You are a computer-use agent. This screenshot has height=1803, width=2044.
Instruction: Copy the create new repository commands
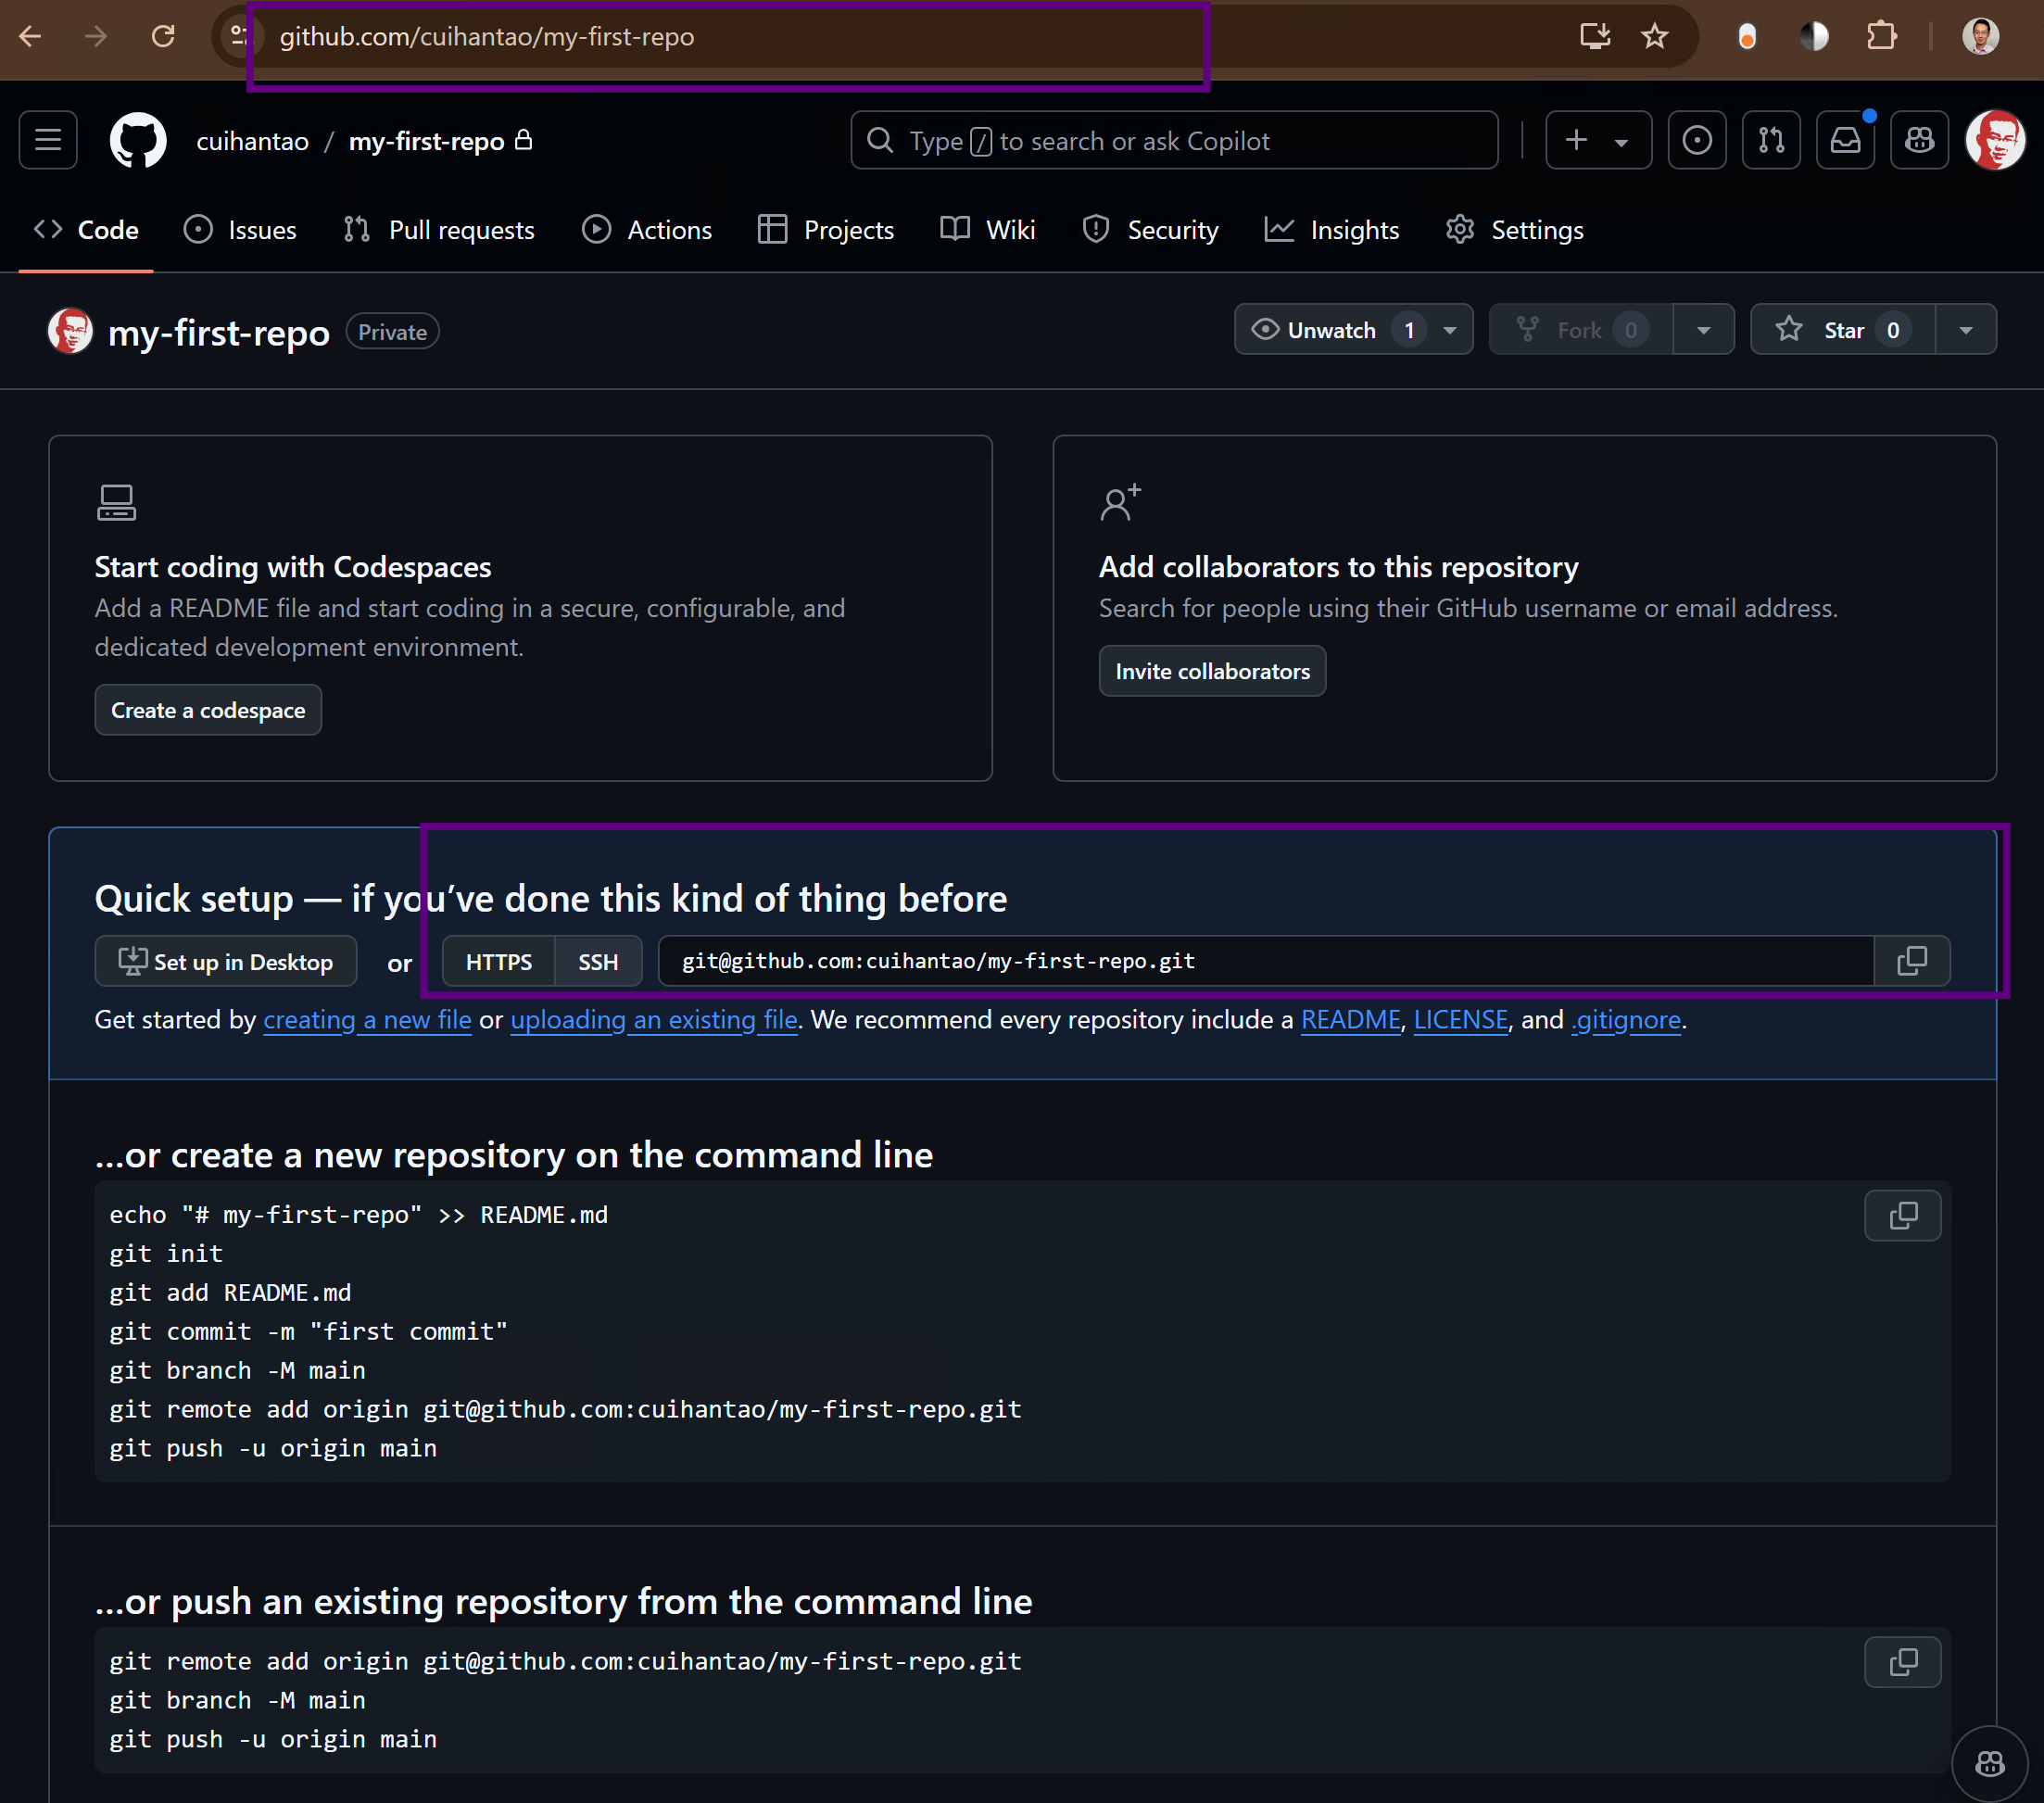click(1903, 1215)
